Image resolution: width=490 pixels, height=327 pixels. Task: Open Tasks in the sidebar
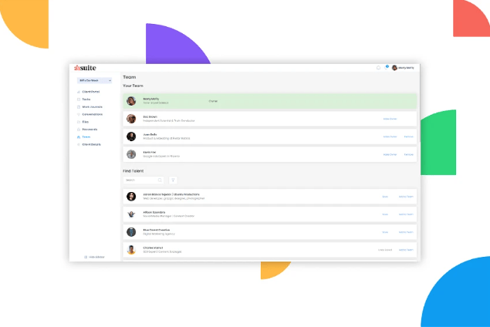pos(86,99)
